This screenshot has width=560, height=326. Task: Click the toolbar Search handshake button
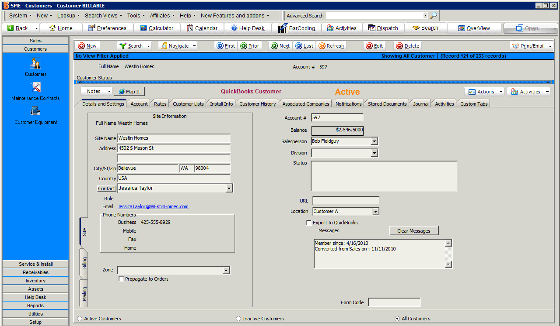point(425,28)
